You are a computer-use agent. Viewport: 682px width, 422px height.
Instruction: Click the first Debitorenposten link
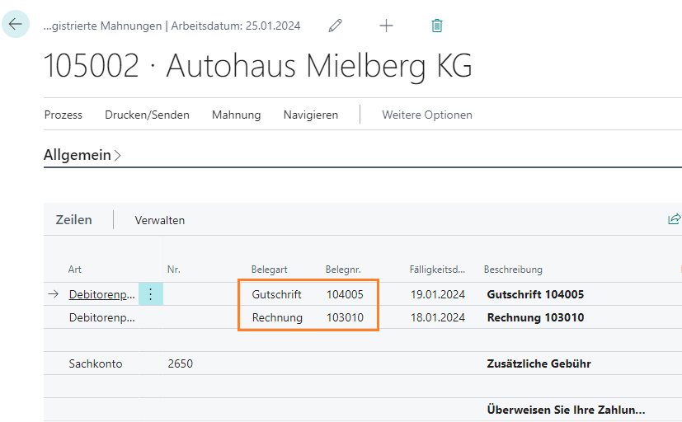pyautogui.click(x=102, y=294)
